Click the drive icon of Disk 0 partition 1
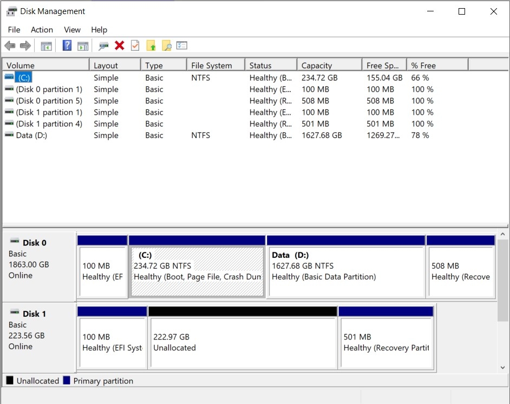Screen dimensions: 510x404 [9, 89]
